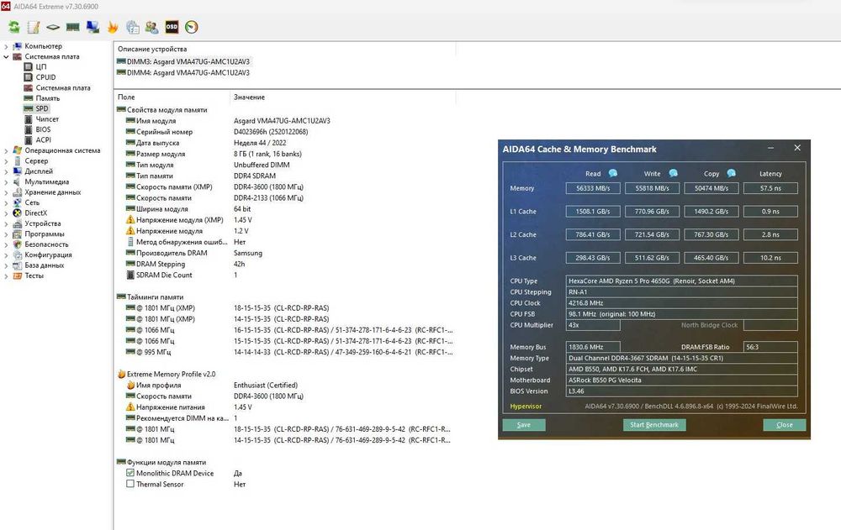
Task: Toggle the OSD panel toolbar icon
Action: (172, 27)
